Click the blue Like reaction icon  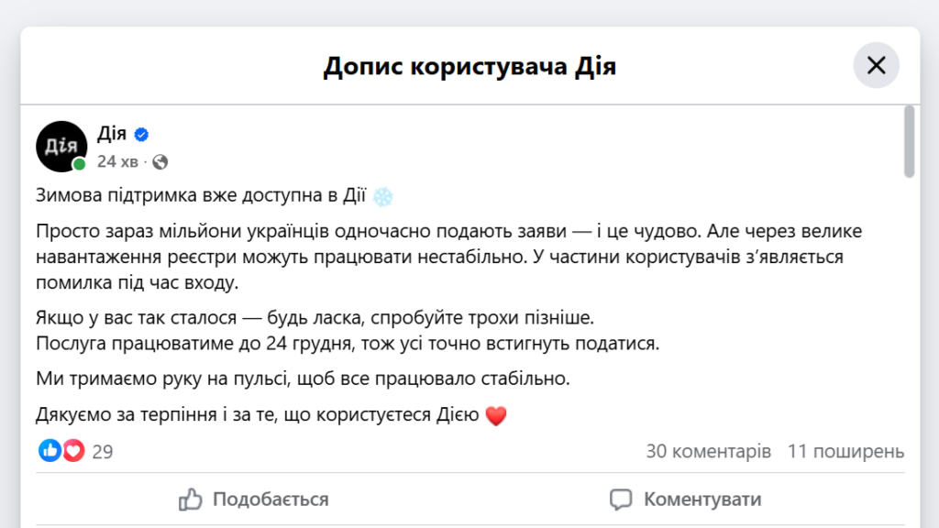pos(50,451)
